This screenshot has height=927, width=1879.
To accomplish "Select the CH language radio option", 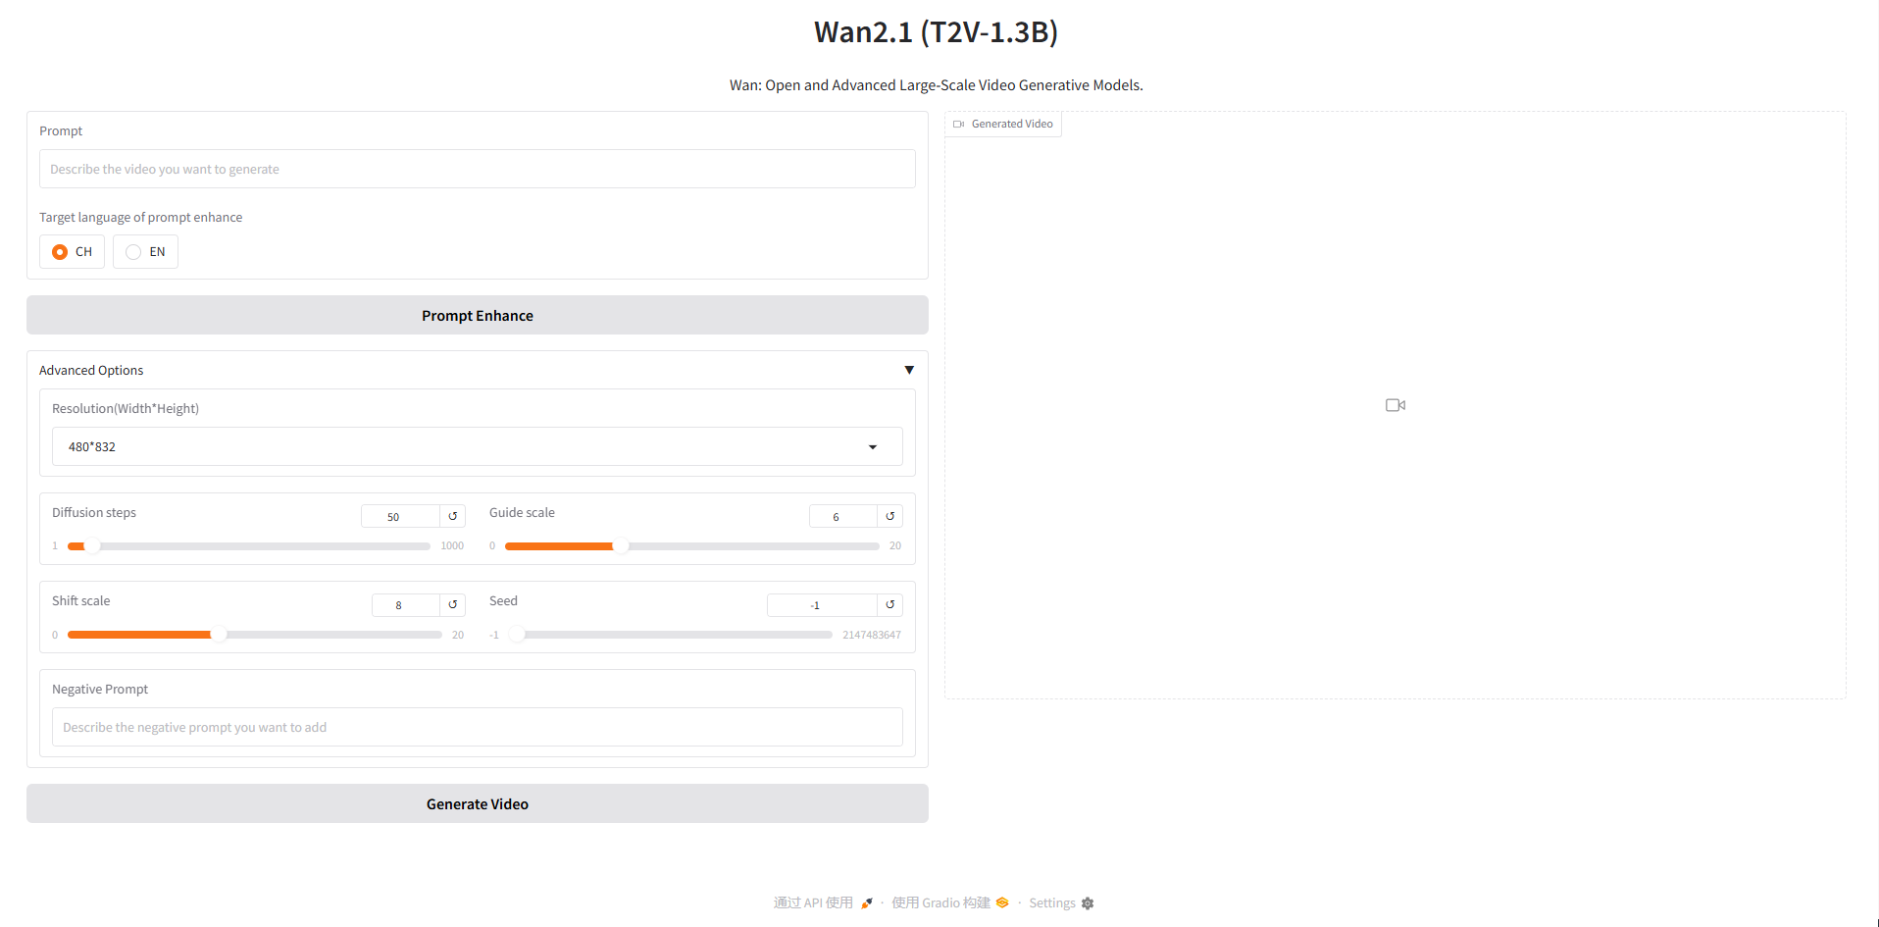I will click(72, 252).
